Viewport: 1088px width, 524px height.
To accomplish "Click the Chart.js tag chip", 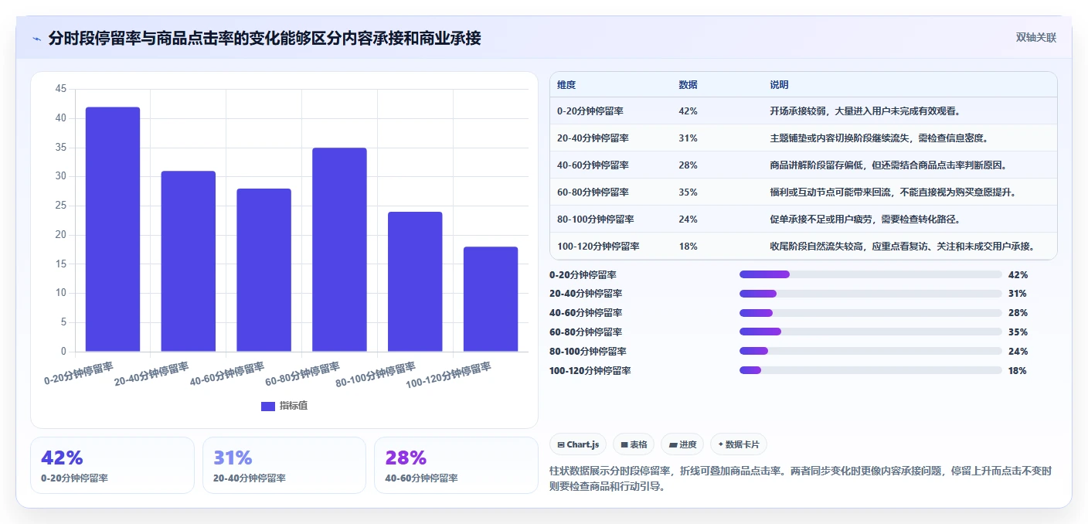I will (578, 444).
